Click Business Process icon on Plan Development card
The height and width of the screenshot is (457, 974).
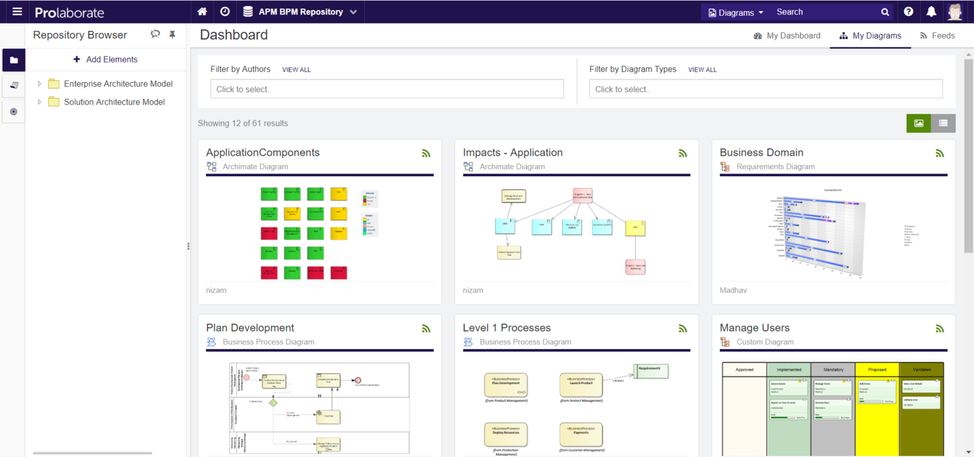tap(211, 343)
